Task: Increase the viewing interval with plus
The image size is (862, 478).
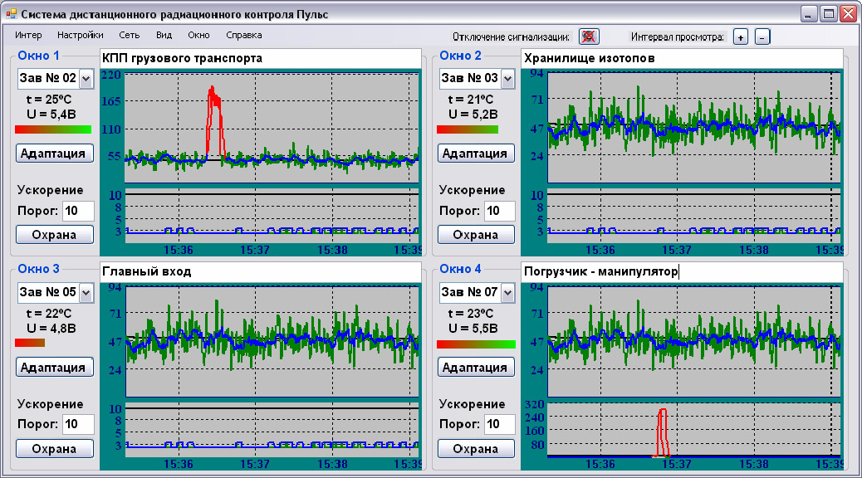Action: pyautogui.click(x=741, y=37)
